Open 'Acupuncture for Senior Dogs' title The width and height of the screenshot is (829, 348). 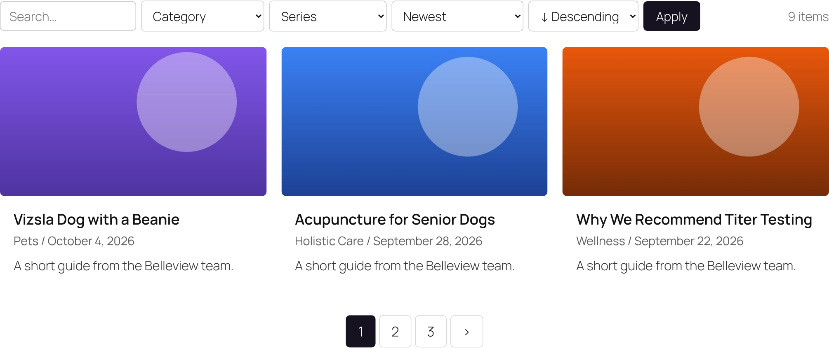coord(395,220)
